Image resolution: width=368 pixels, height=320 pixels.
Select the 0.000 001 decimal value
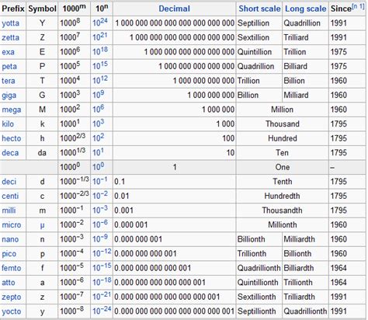click(131, 225)
